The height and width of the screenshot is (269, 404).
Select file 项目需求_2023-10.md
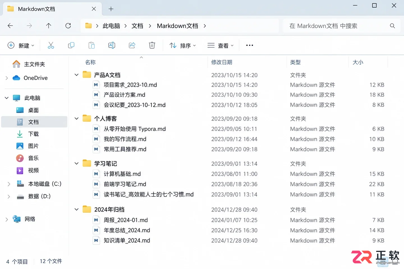(130, 85)
